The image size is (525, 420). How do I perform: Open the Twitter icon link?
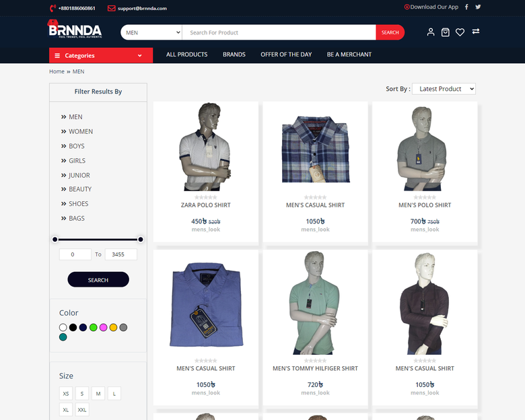(478, 7)
